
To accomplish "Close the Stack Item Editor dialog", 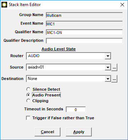I will (122, 5).
